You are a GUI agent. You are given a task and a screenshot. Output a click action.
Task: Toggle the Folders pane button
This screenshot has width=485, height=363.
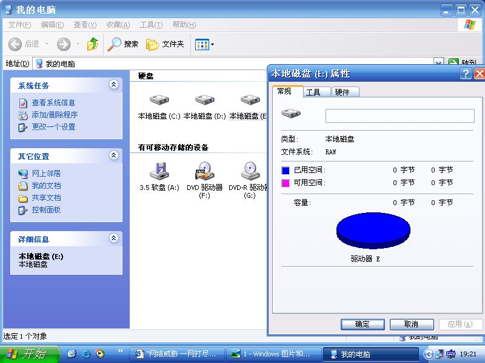(x=165, y=44)
